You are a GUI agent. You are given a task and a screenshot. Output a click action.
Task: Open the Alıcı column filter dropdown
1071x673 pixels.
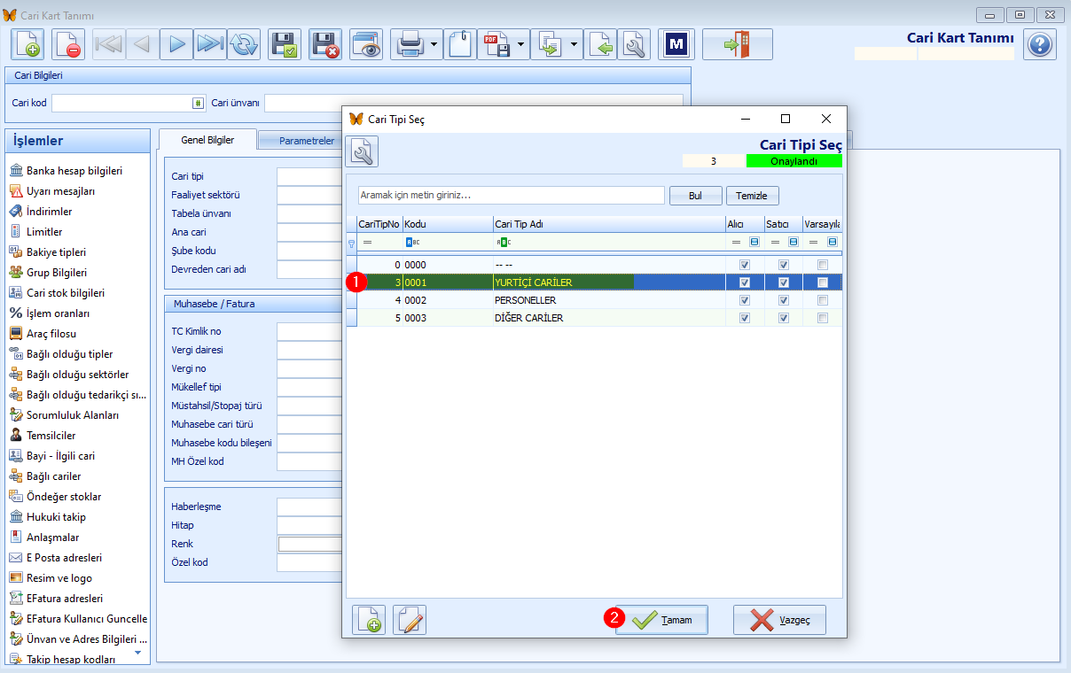tap(754, 242)
